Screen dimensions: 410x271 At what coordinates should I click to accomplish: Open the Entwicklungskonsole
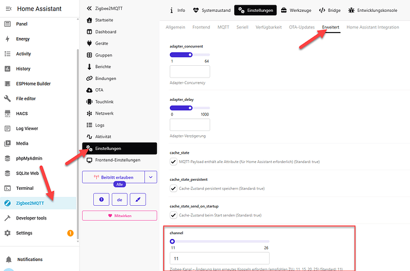pos(373,11)
